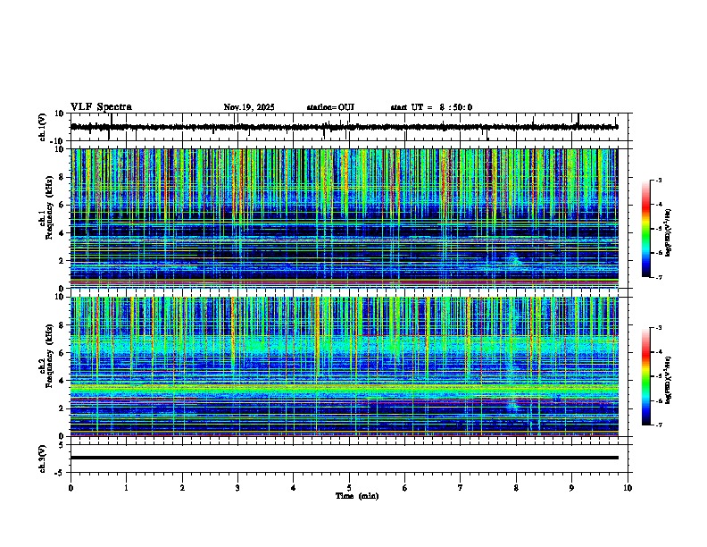Viewport: 707px width, 547px height.
Task: Click the "-3" tick on ch.2 colorbar
Action: [x=659, y=328]
